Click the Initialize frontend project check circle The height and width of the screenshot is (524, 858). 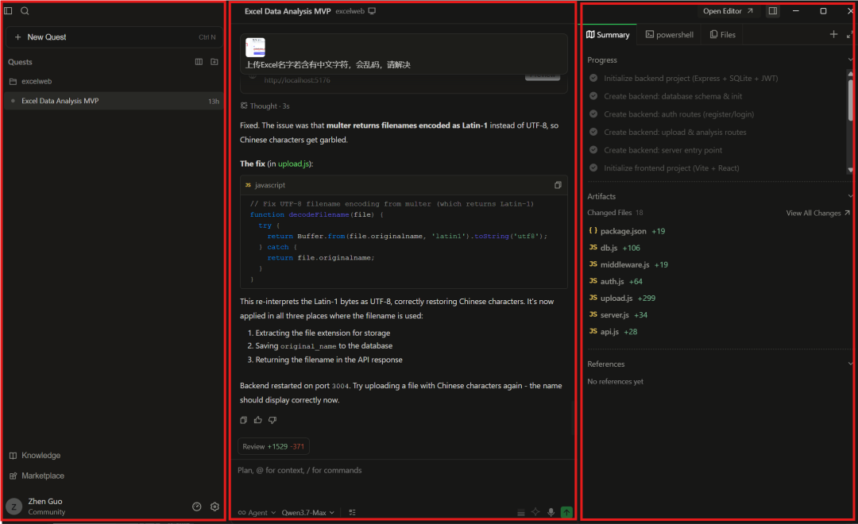point(593,168)
